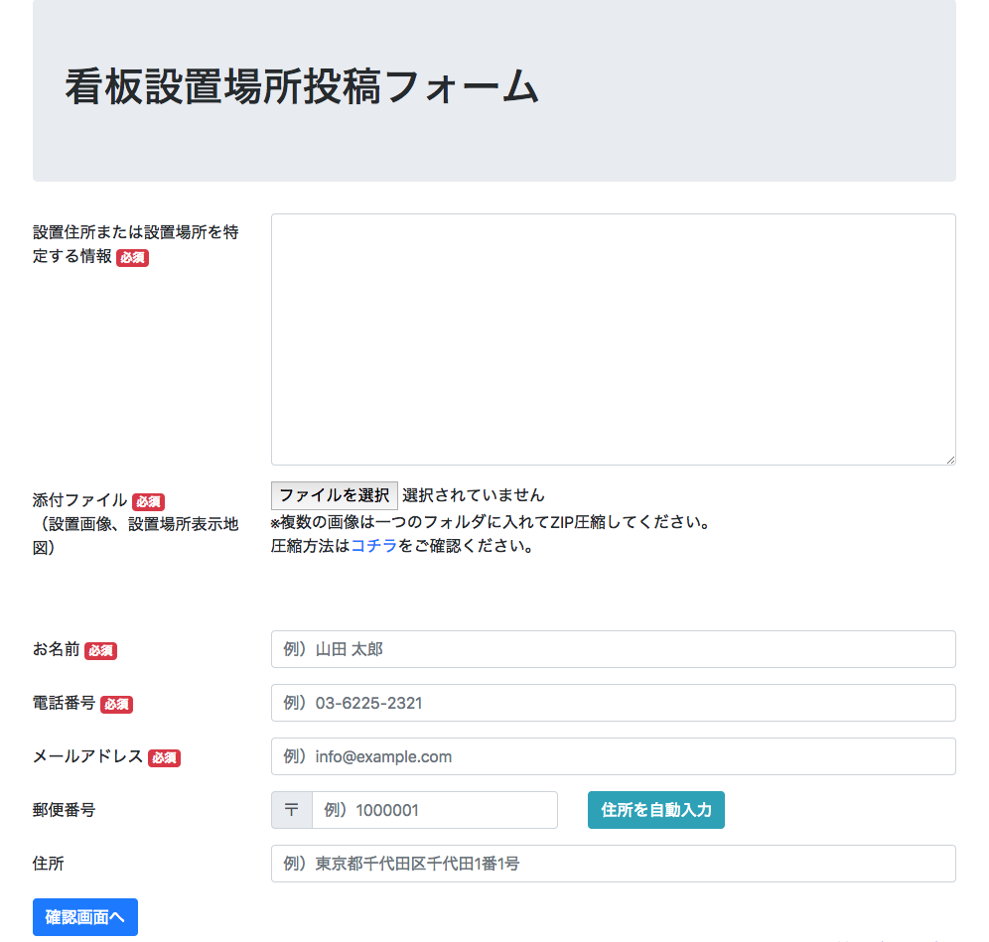Focus the 郵便番号 input field

435,810
